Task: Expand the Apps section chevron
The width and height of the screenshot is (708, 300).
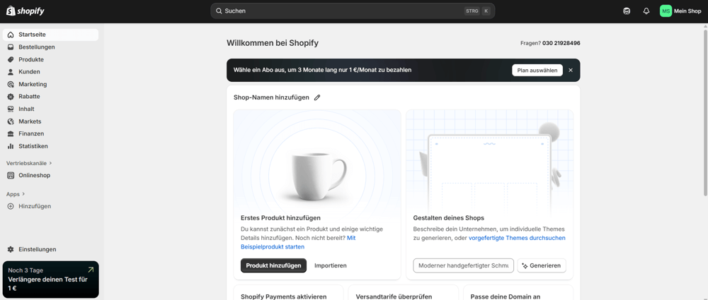Action: pos(23,194)
